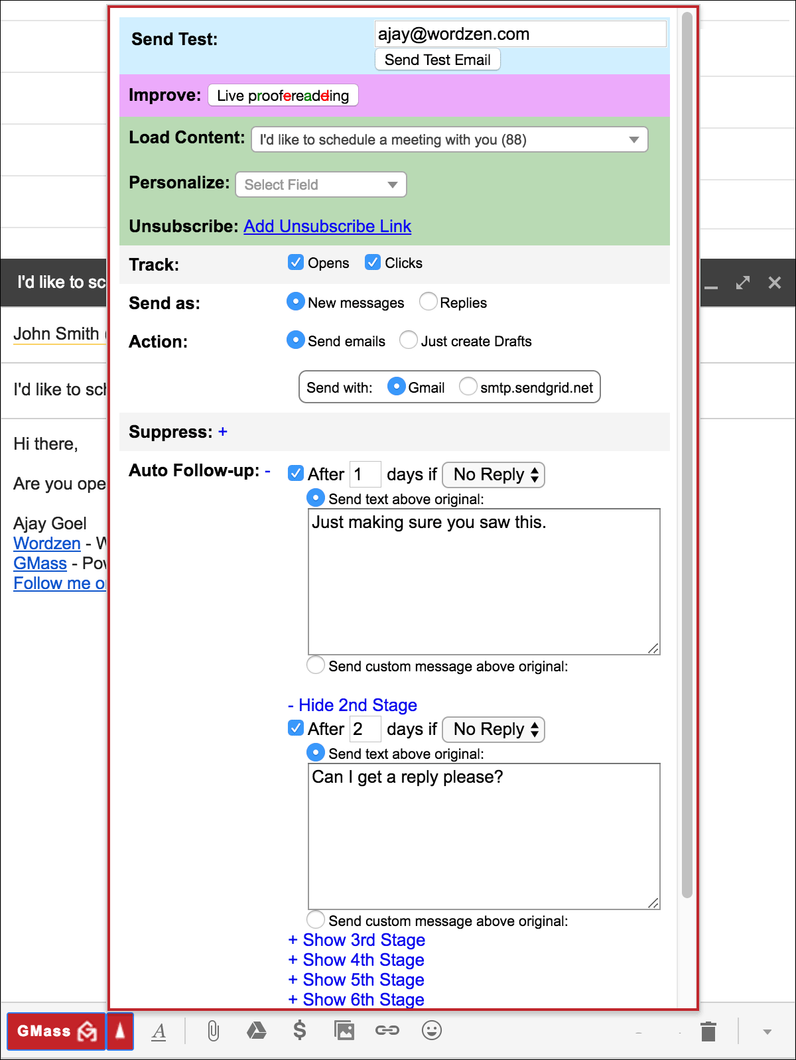
Task: Select the Replies radio button
Action: point(429,302)
